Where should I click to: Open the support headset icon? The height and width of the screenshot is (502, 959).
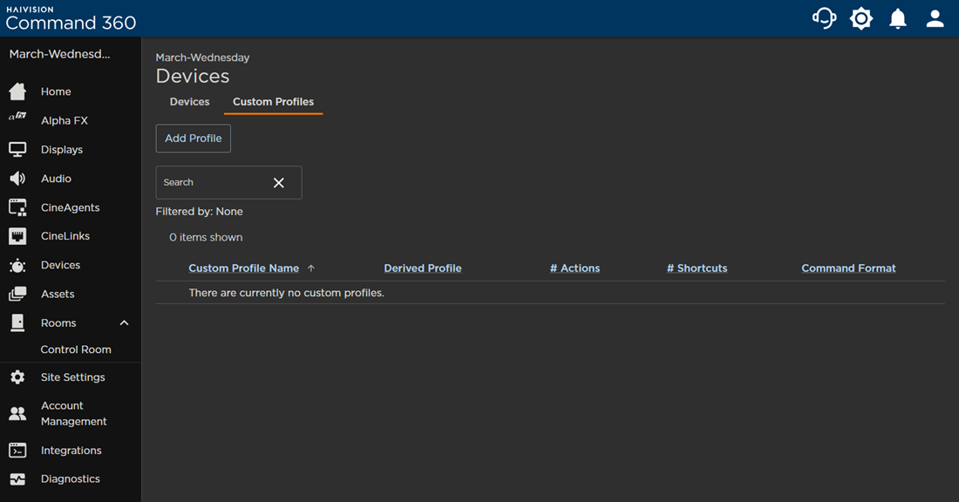tap(824, 18)
